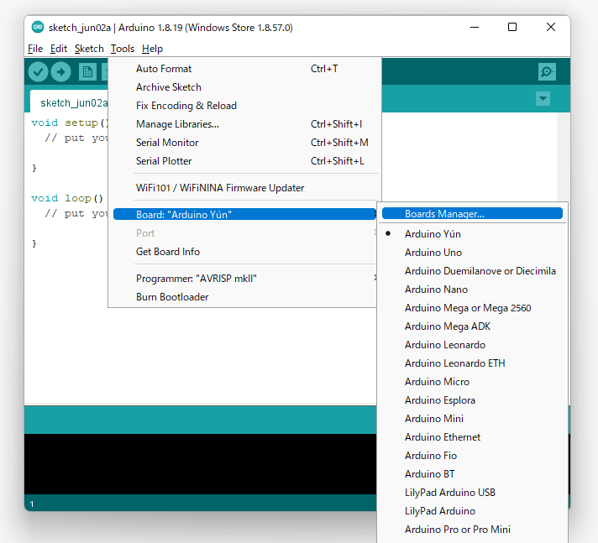The width and height of the screenshot is (598, 543).
Task: Choose Arduino Nano as the board
Action: [x=436, y=290]
